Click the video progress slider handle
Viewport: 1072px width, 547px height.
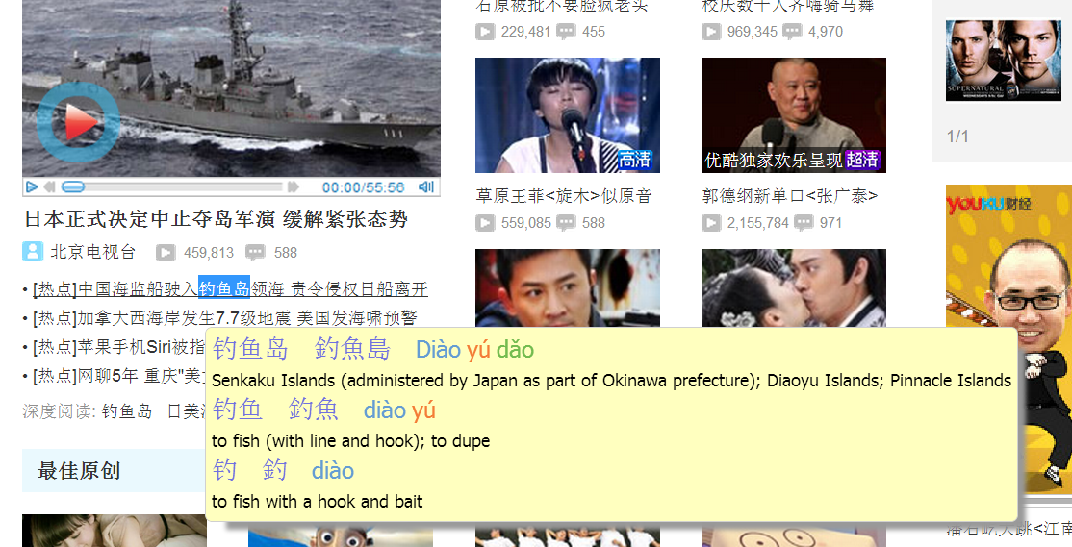(72, 186)
